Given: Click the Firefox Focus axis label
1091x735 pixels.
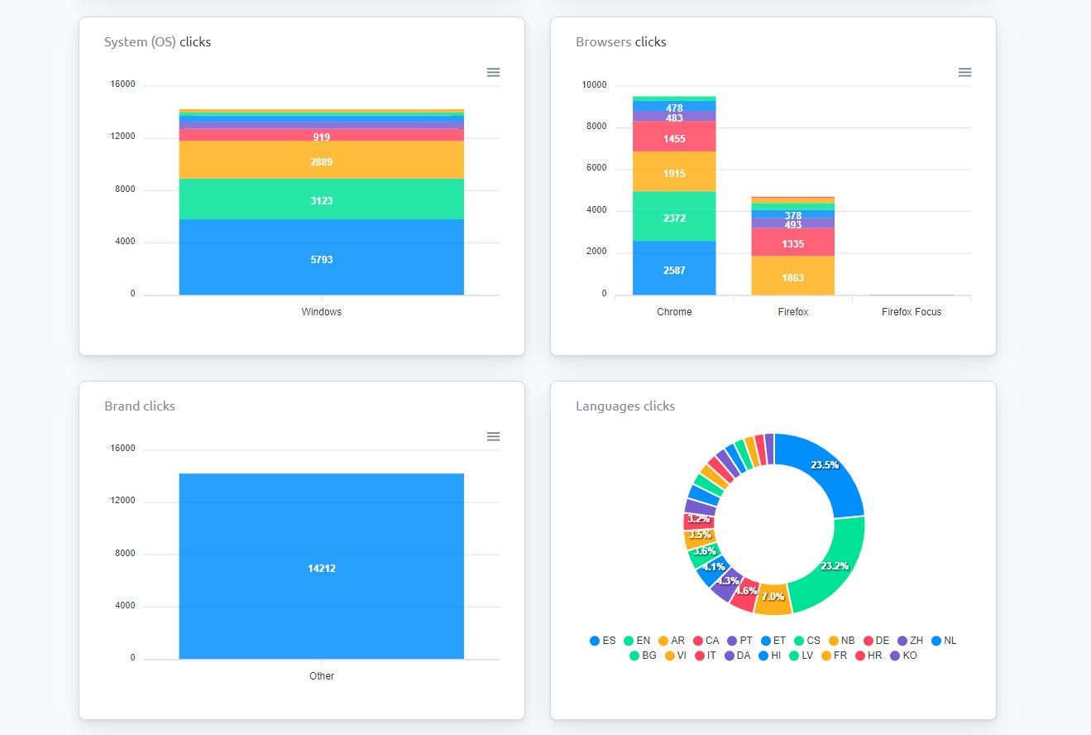Looking at the screenshot, I should click(x=911, y=312).
